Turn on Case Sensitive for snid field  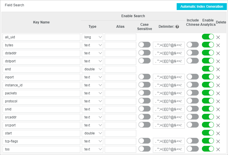coord(144,109)
